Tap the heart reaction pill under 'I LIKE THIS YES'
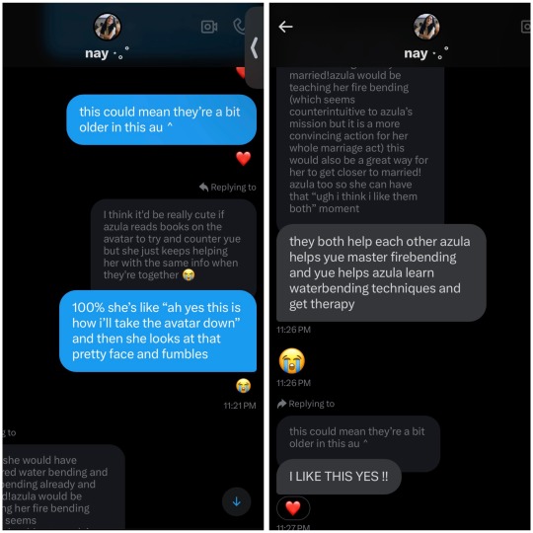533x533 pixels. click(x=293, y=508)
